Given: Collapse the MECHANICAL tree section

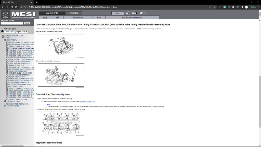Looking at the screenshot, I should point(5,40).
